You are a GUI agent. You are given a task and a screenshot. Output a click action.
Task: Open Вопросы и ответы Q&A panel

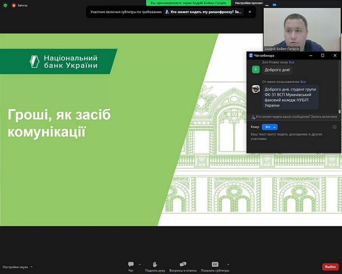point(183,266)
